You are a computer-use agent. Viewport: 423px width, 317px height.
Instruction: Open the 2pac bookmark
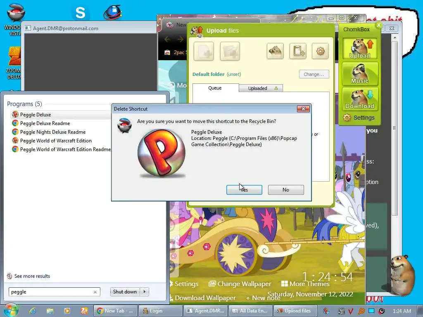(176, 52)
